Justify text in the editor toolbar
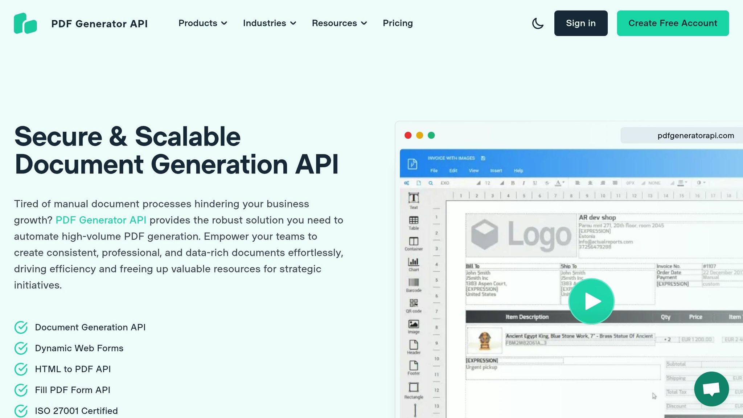Image resolution: width=743 pixels, height=418 pixels. click(x=615, y=183)
